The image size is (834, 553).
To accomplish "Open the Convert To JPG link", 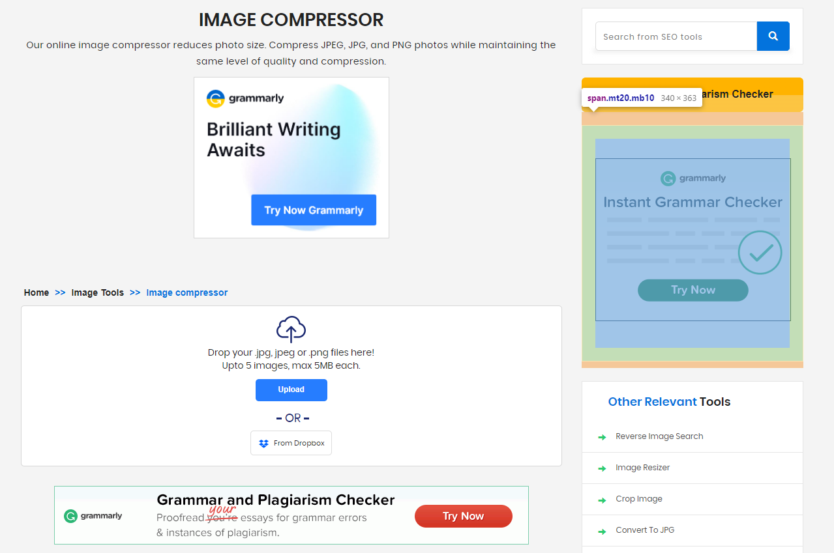I will pyautogui.click(x=645, y=530).
